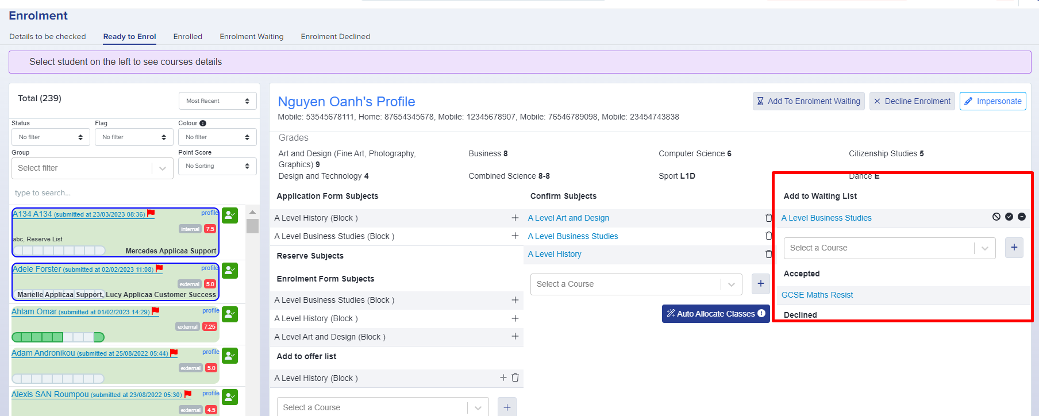The width and height of the screenshot is (1039, 416).
Task: Open the Colour filter dropdown
Action: coord(217,137)
